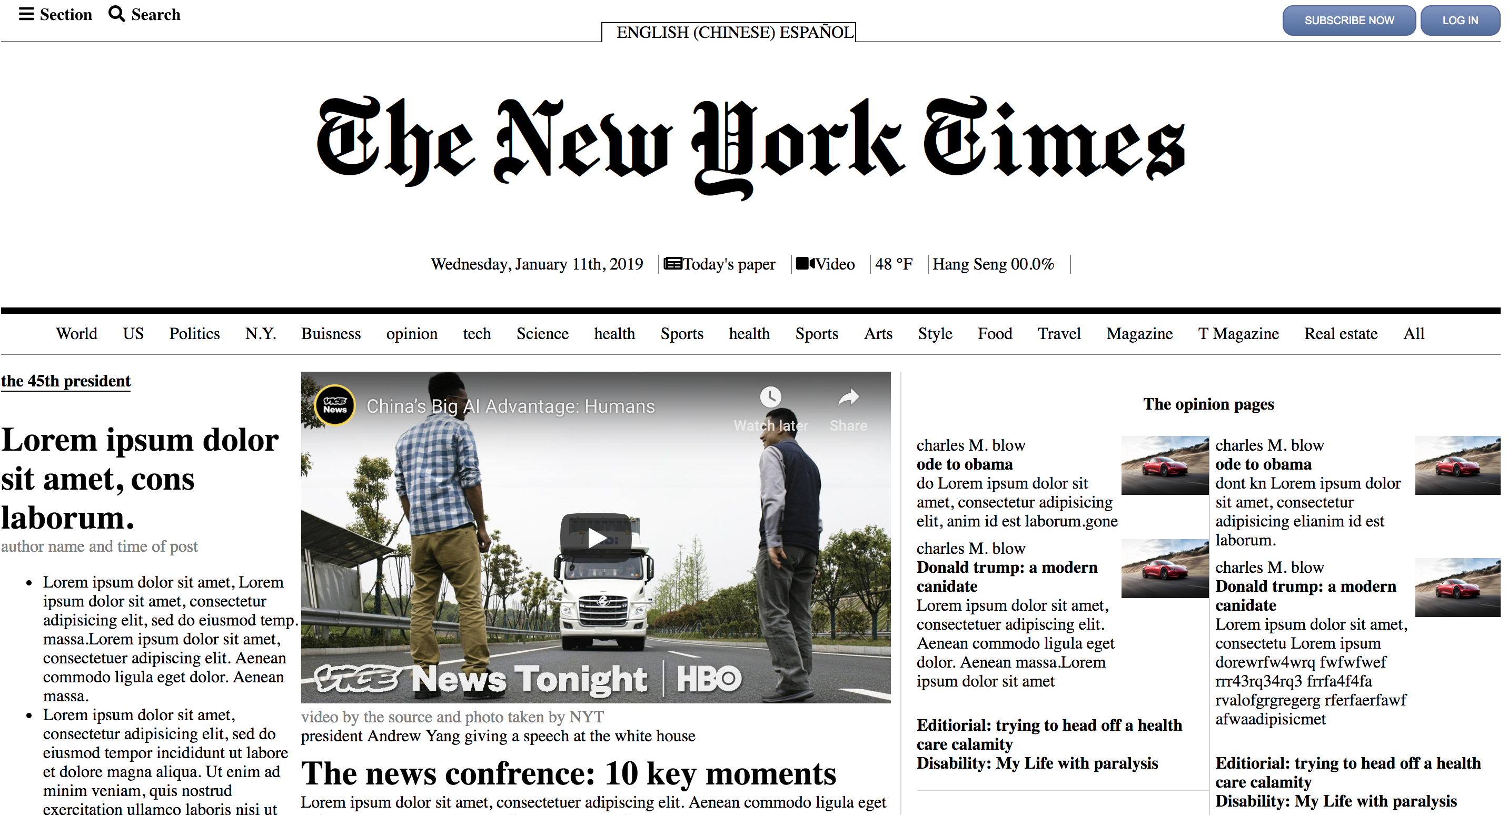Click the magnifying glass Search icon
Screen dimensions: 1508x815
[x=116, y=14]
